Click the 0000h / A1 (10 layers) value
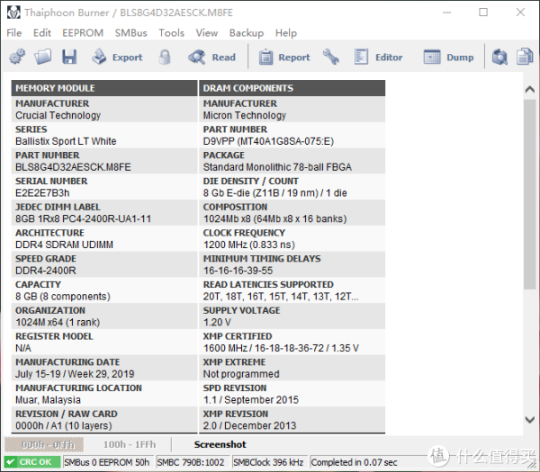The height and width of the screenshot is (472, 540). [64, 425]
